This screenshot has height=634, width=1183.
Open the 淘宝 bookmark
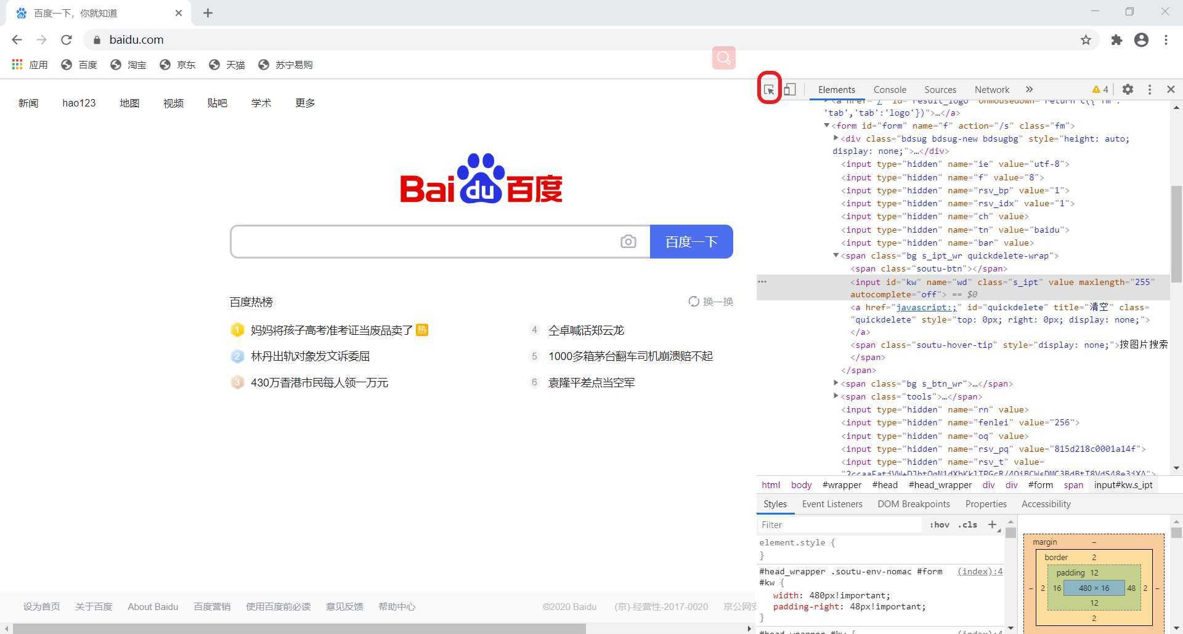point(128,65)
